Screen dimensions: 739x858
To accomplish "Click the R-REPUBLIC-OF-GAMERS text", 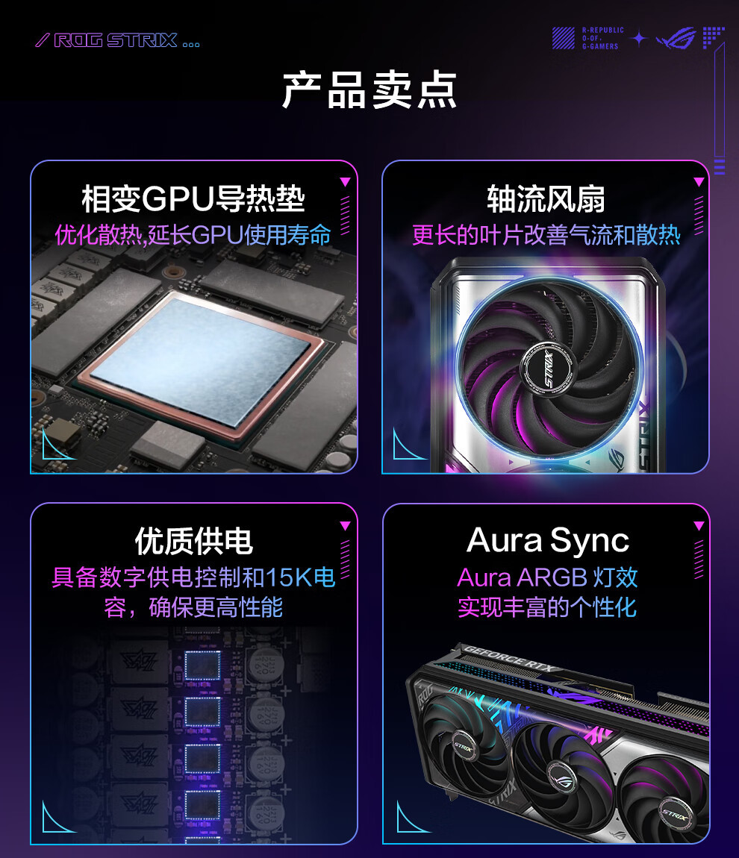I will (x=602, y=38).
